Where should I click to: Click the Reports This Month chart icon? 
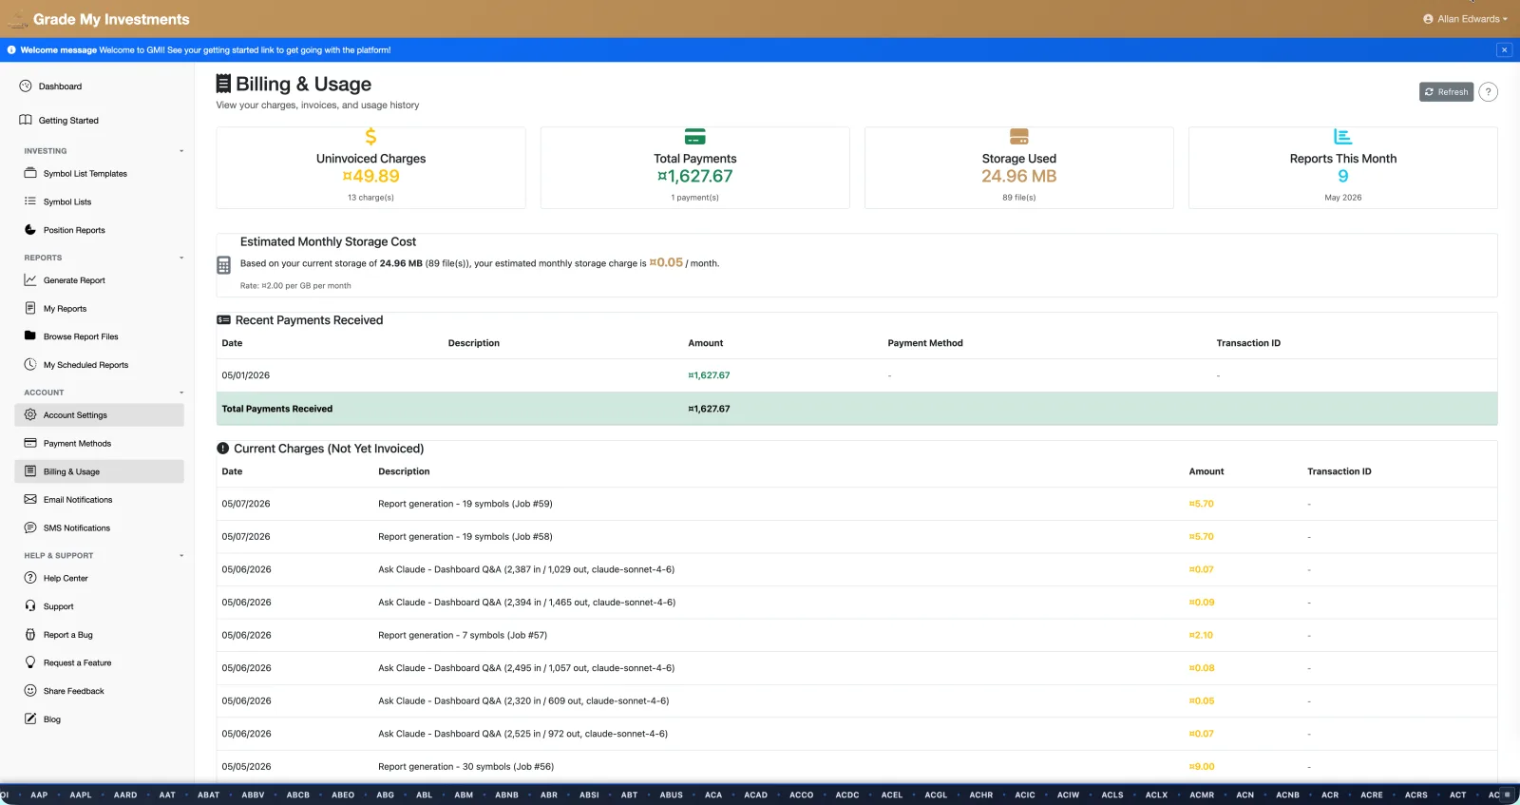pyautogui.click(x=1343, y=137)
